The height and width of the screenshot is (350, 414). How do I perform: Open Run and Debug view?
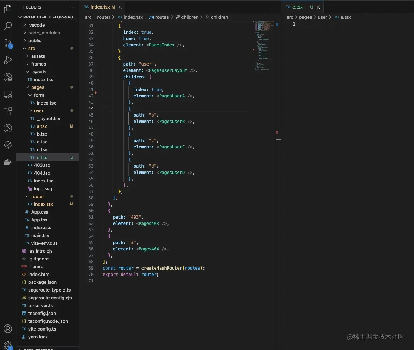tap(8, 60)
